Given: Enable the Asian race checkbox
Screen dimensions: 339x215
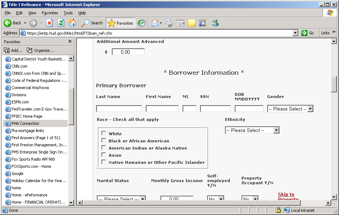Looking at the screenshot, I should point(104,155).
